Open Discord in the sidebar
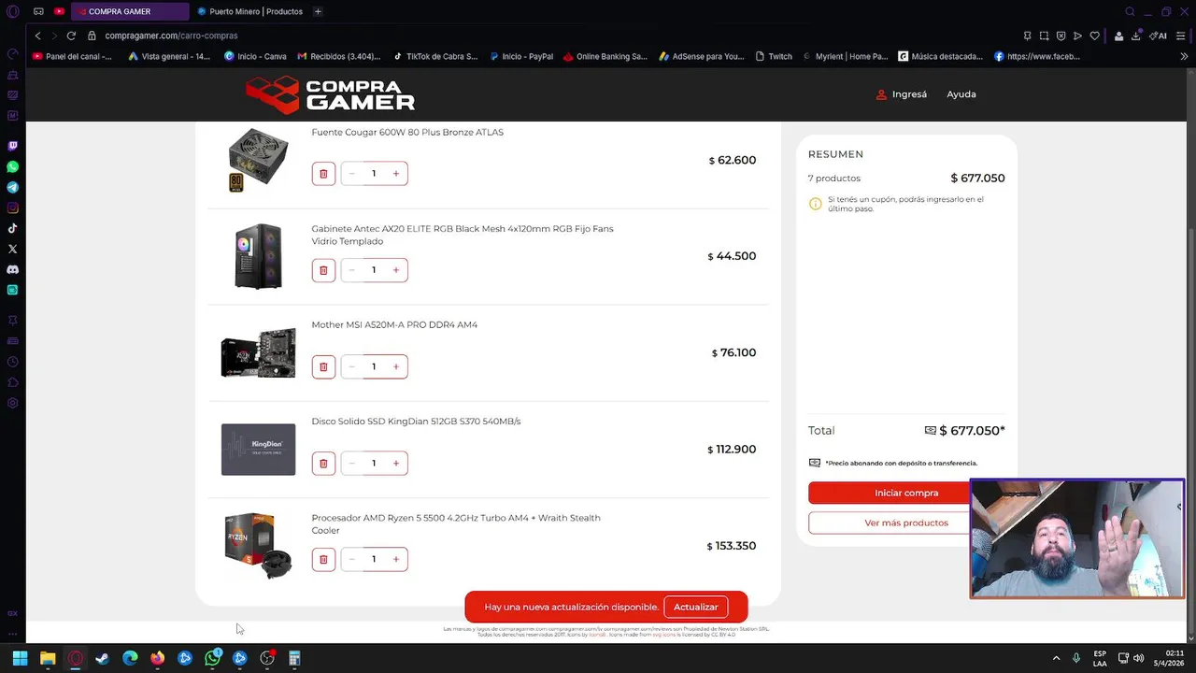 pyautogui.click(x=12, y=269)
